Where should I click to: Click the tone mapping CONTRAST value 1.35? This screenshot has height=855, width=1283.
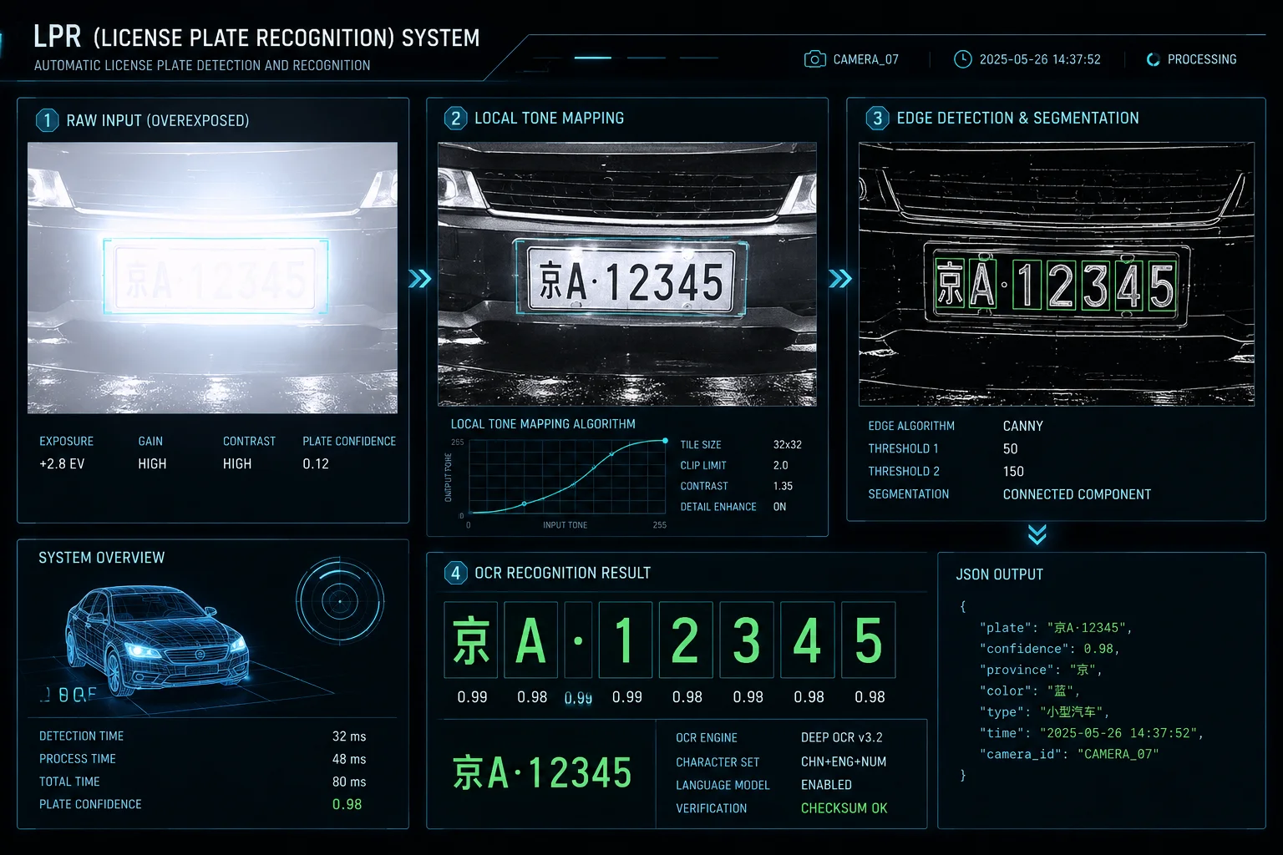point(783,486)
